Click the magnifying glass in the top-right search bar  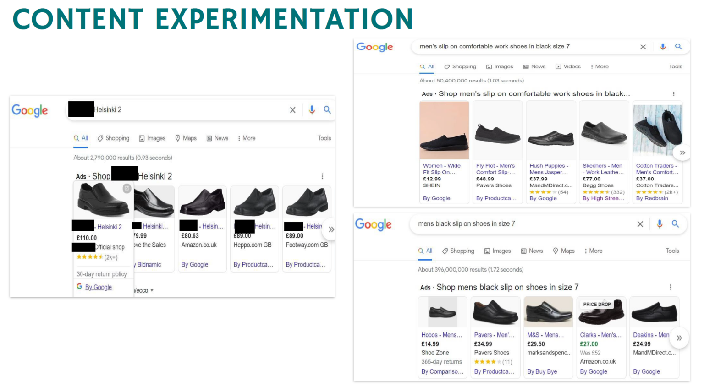[679, 46]
